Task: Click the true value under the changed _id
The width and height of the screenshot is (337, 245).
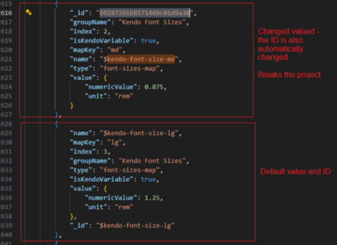Action: point(148,40)
